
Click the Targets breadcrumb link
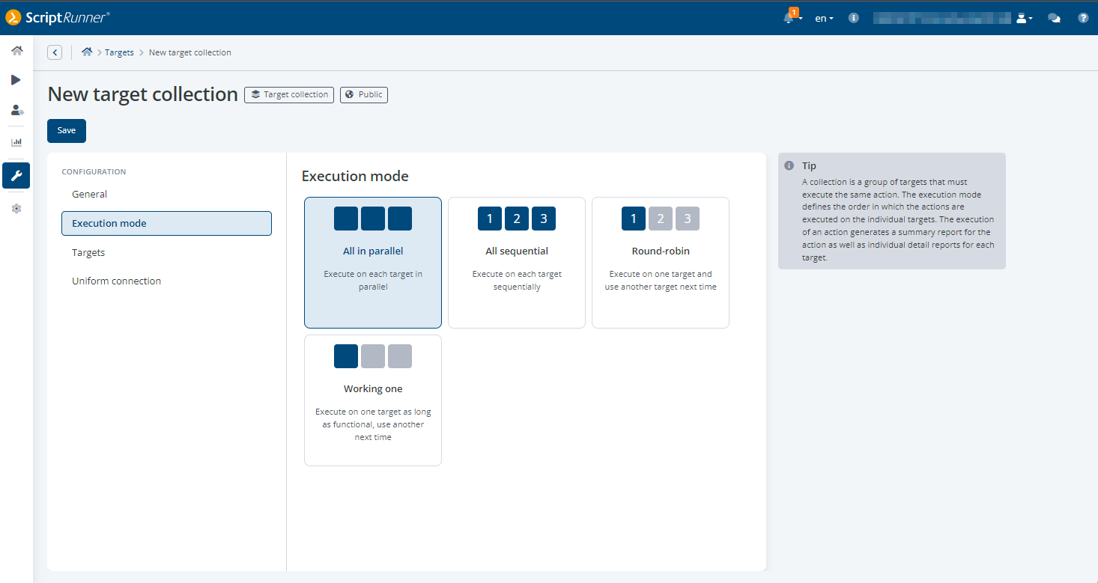(119, 52)
